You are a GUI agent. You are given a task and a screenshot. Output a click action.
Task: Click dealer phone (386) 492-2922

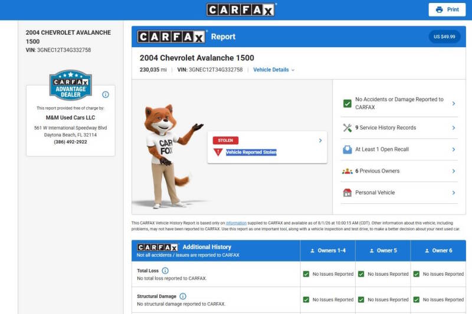click(70, 142)
